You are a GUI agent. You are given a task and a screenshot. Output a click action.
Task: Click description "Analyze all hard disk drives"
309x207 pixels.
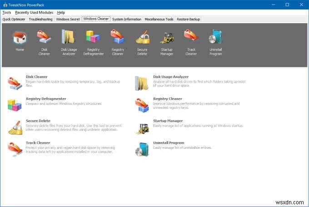point(199,84)
